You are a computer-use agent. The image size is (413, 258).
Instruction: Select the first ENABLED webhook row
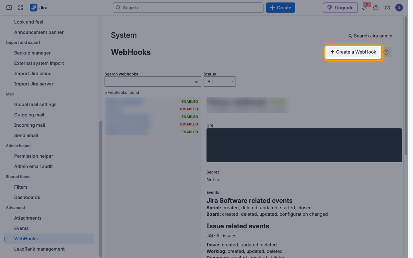(152, 102)
